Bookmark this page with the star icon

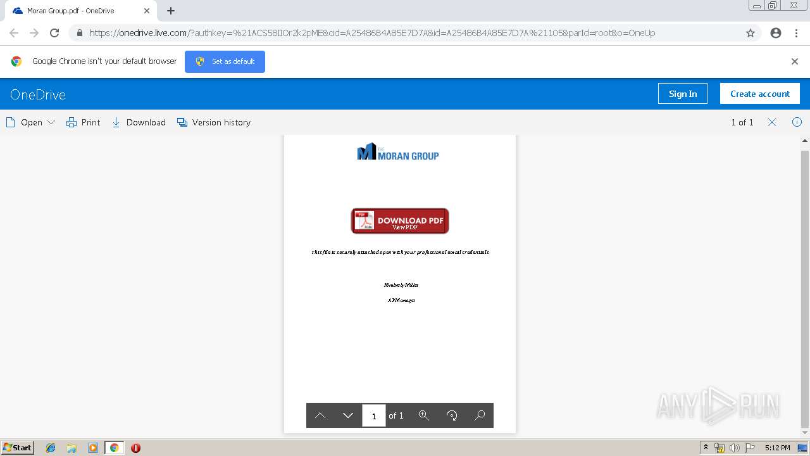pyautogui.click(x=751, y=33)
